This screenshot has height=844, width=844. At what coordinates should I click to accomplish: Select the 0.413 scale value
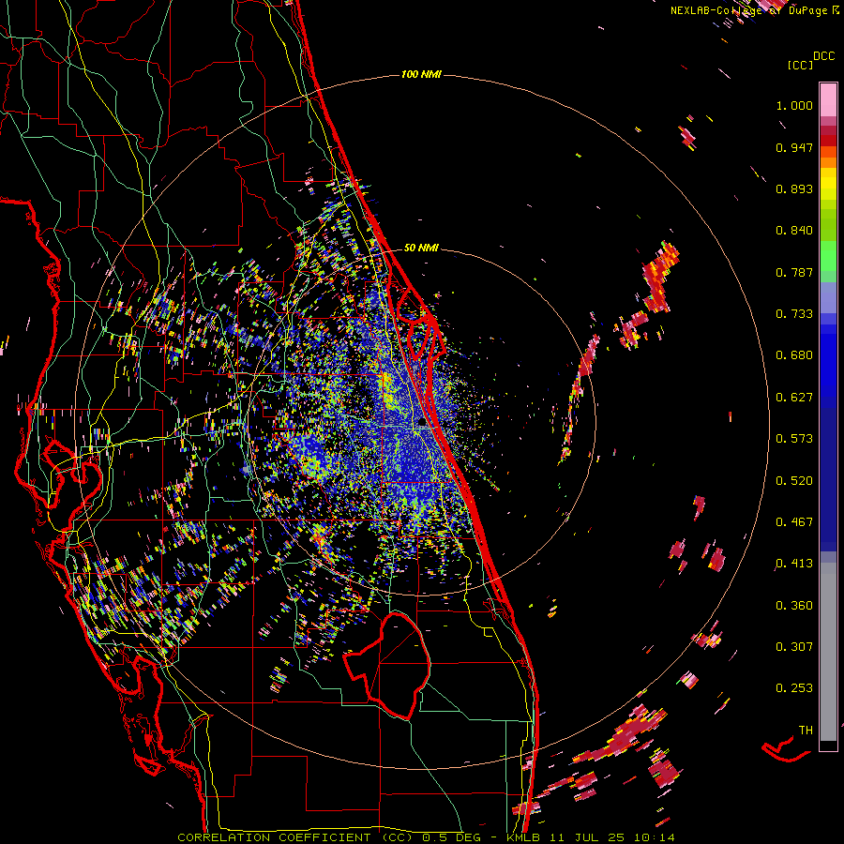794,564
